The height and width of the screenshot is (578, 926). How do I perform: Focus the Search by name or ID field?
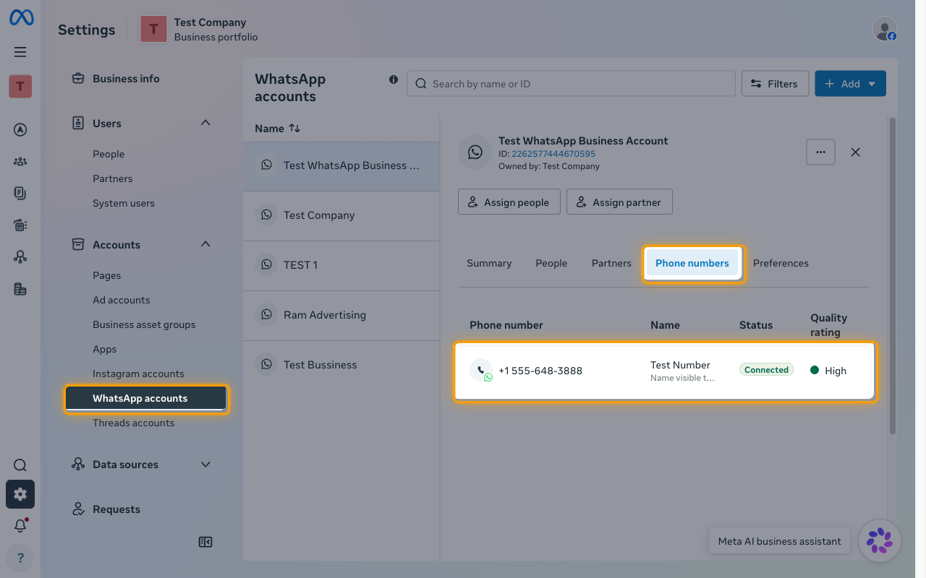click(571, 84)
